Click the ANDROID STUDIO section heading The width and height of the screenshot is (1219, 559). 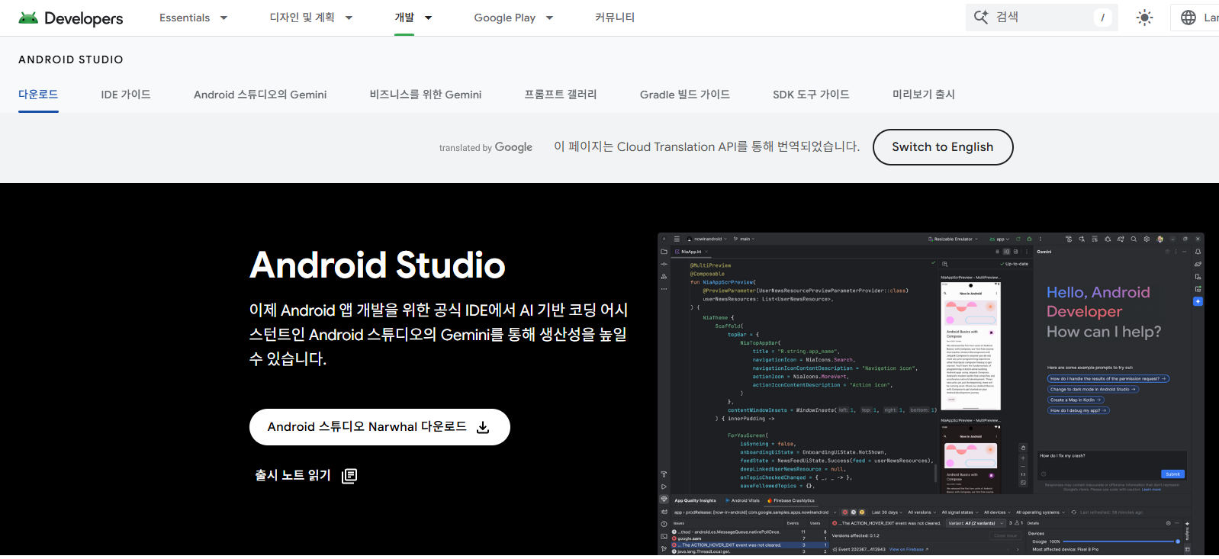(x=71, y=59)
